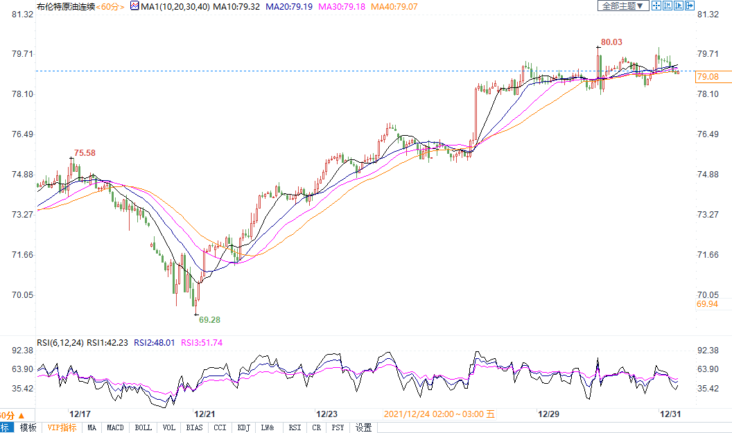Click the 80.03 high price marker
Viewport: 732px width, 433px height.
[x=611, y=42]
